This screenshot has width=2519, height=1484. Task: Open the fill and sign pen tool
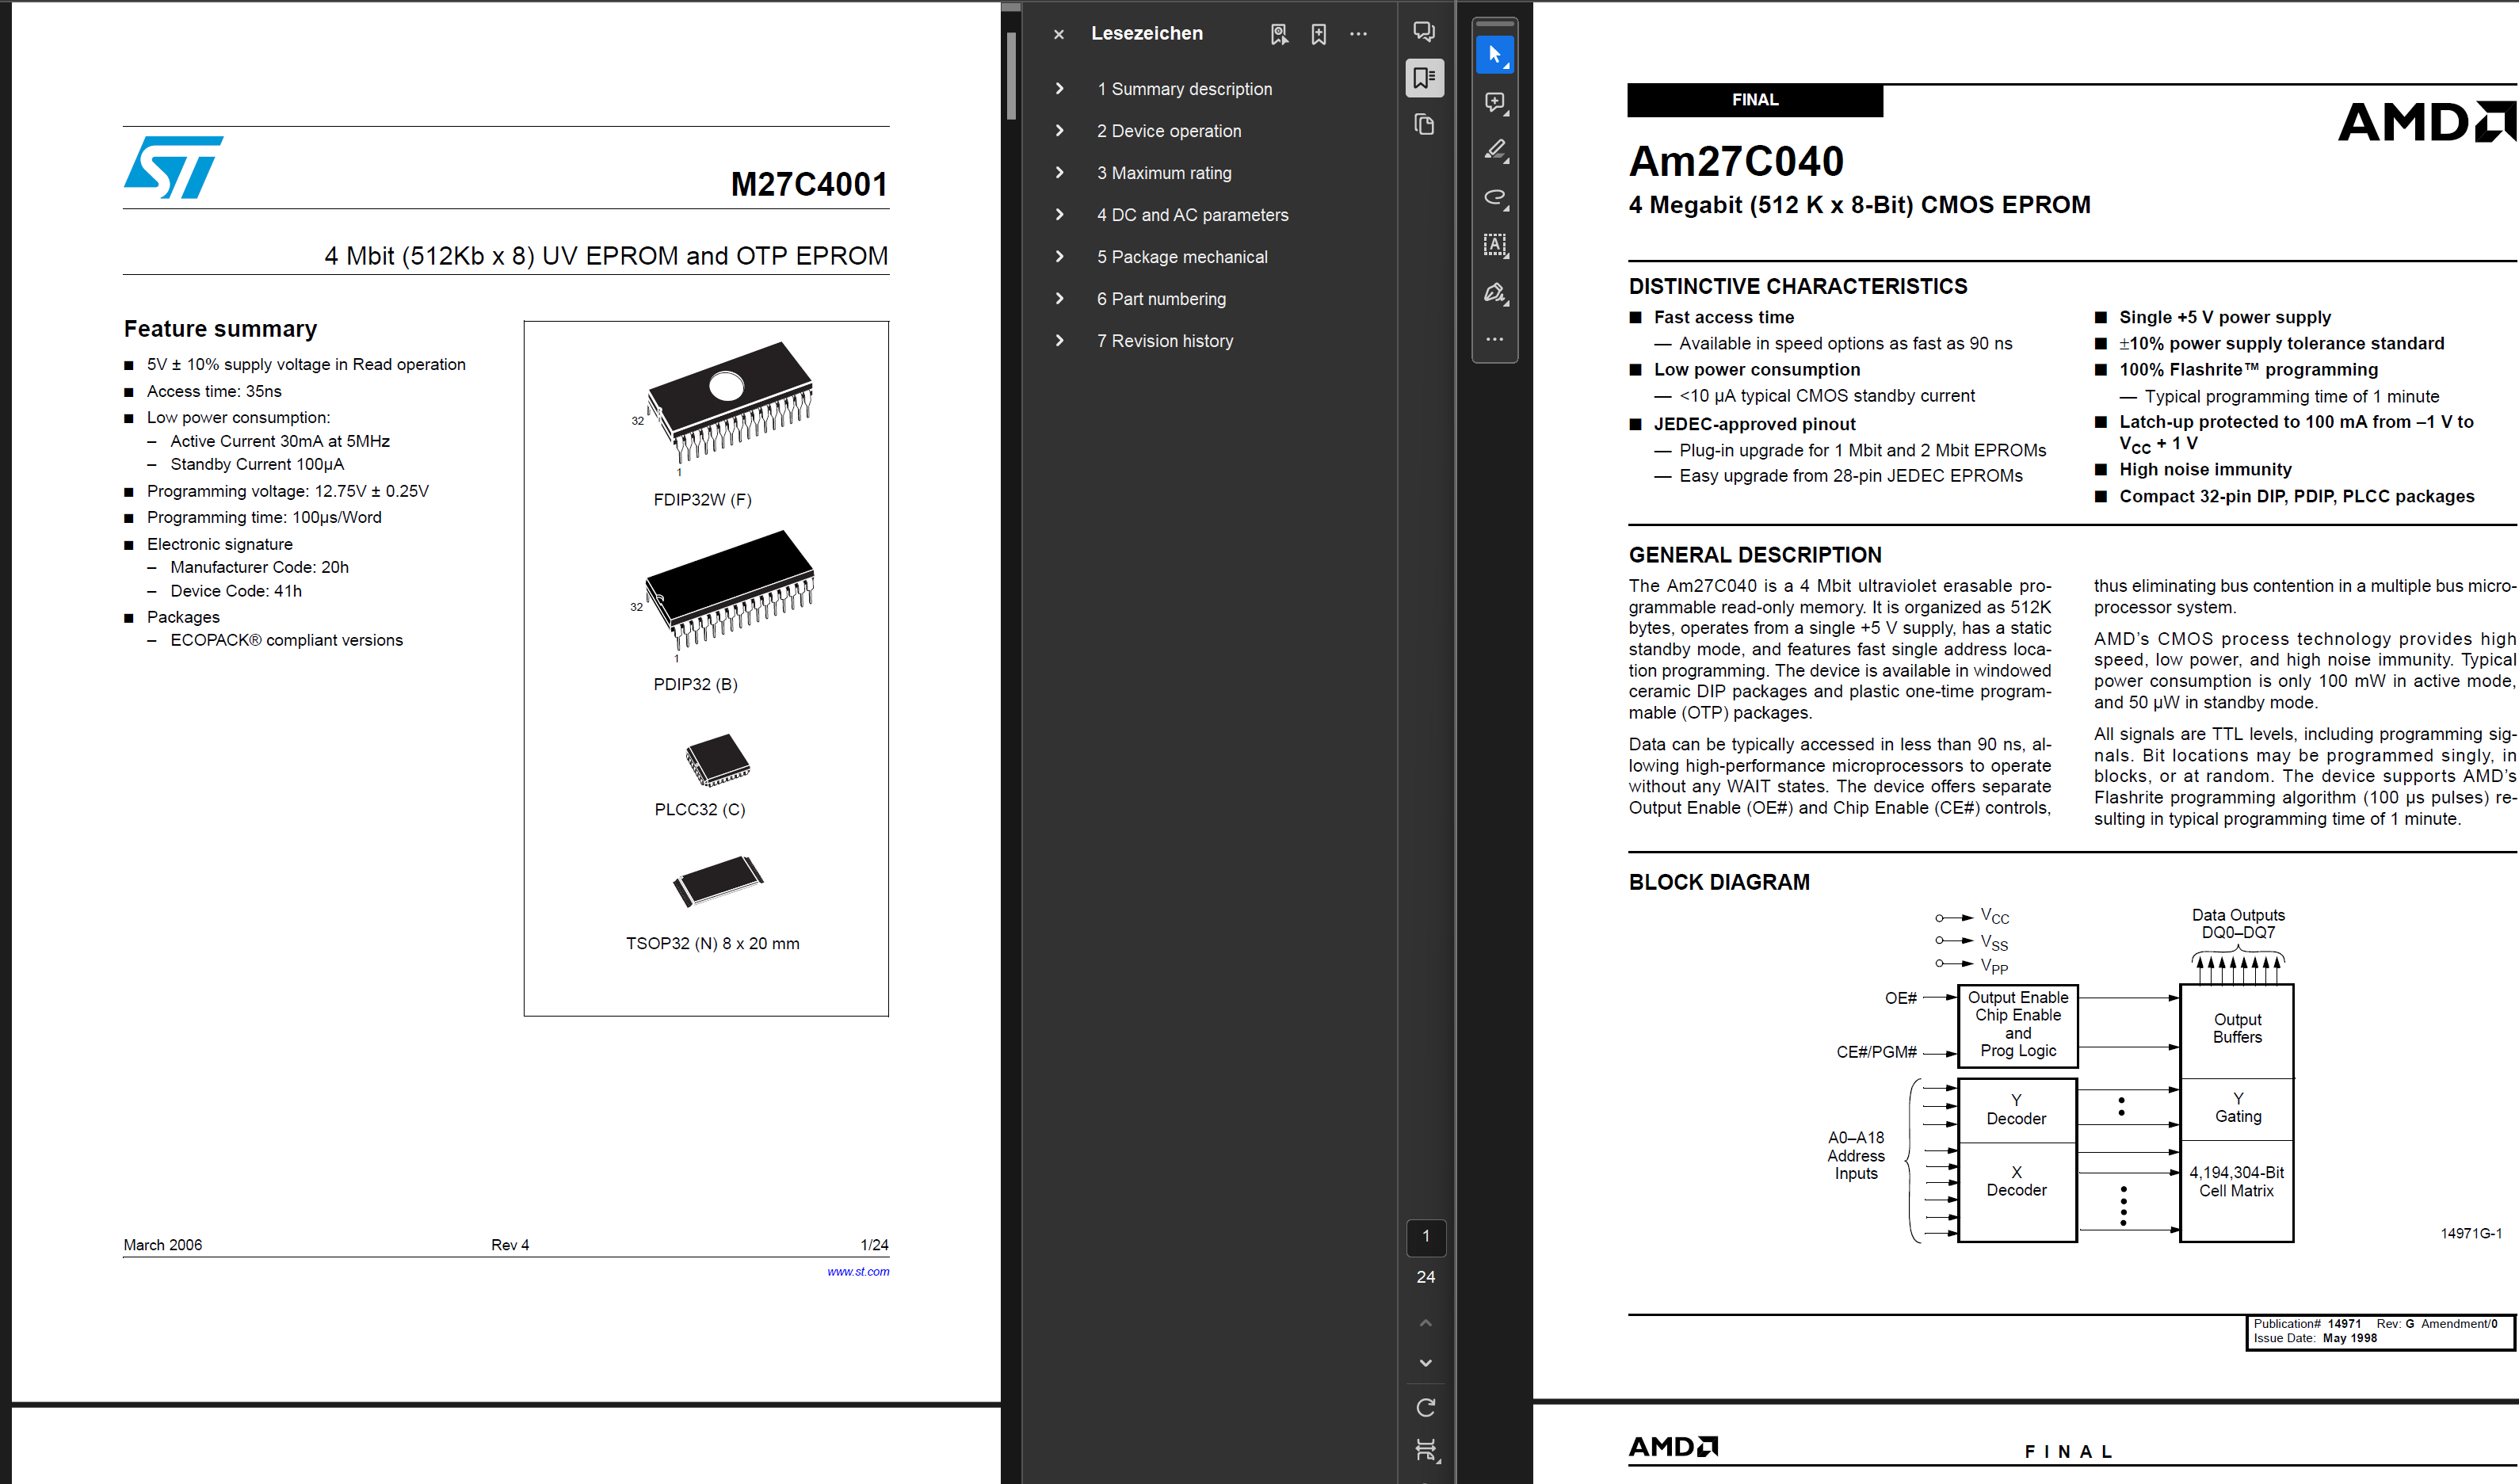pos(1494,293)
